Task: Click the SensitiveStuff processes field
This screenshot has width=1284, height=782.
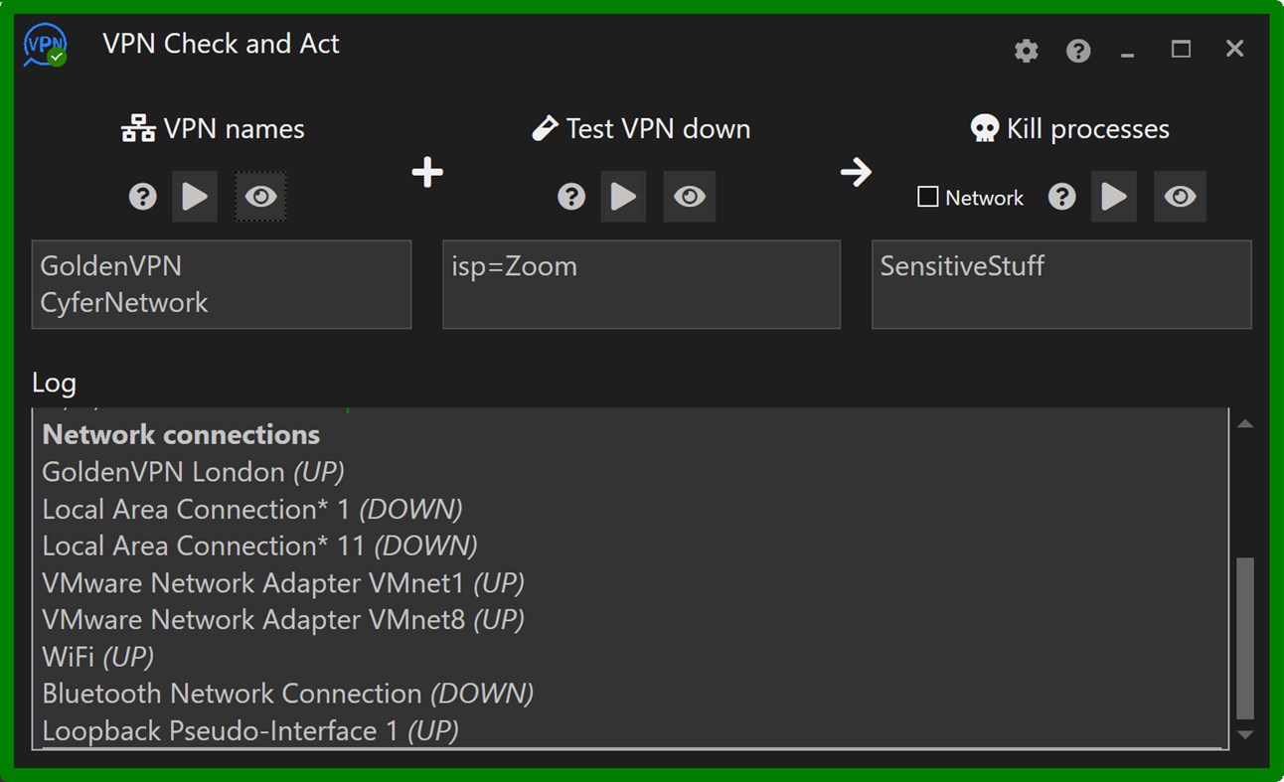Action: [x=1060, y=284]
